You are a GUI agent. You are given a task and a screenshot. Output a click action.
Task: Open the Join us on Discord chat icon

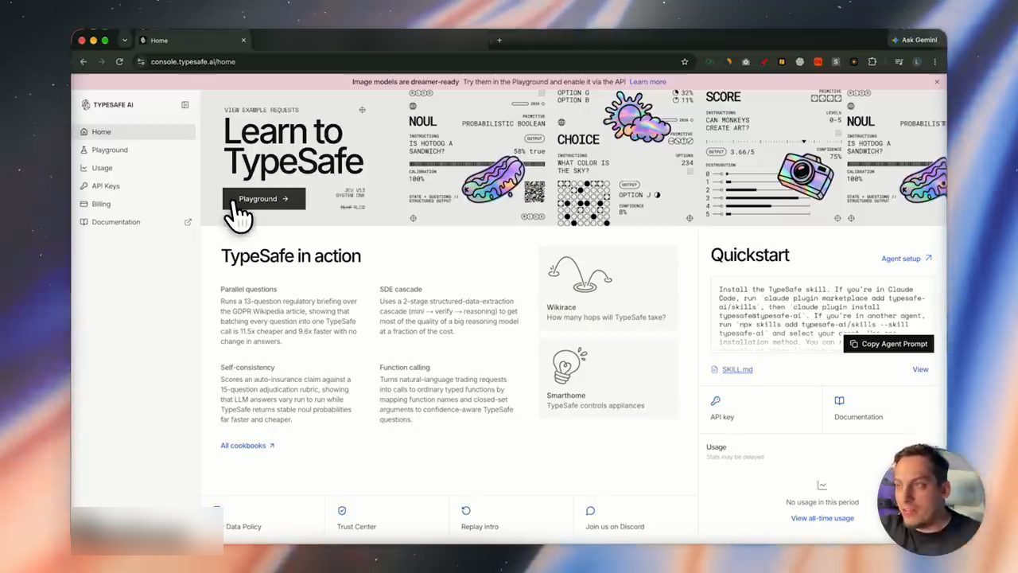[590, 510]
